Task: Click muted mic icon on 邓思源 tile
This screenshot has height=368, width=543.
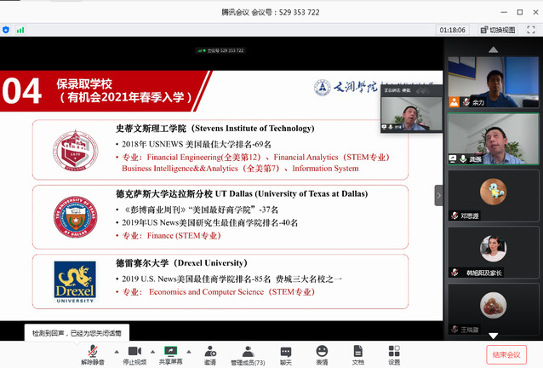Action: click(x=454, y=216)
